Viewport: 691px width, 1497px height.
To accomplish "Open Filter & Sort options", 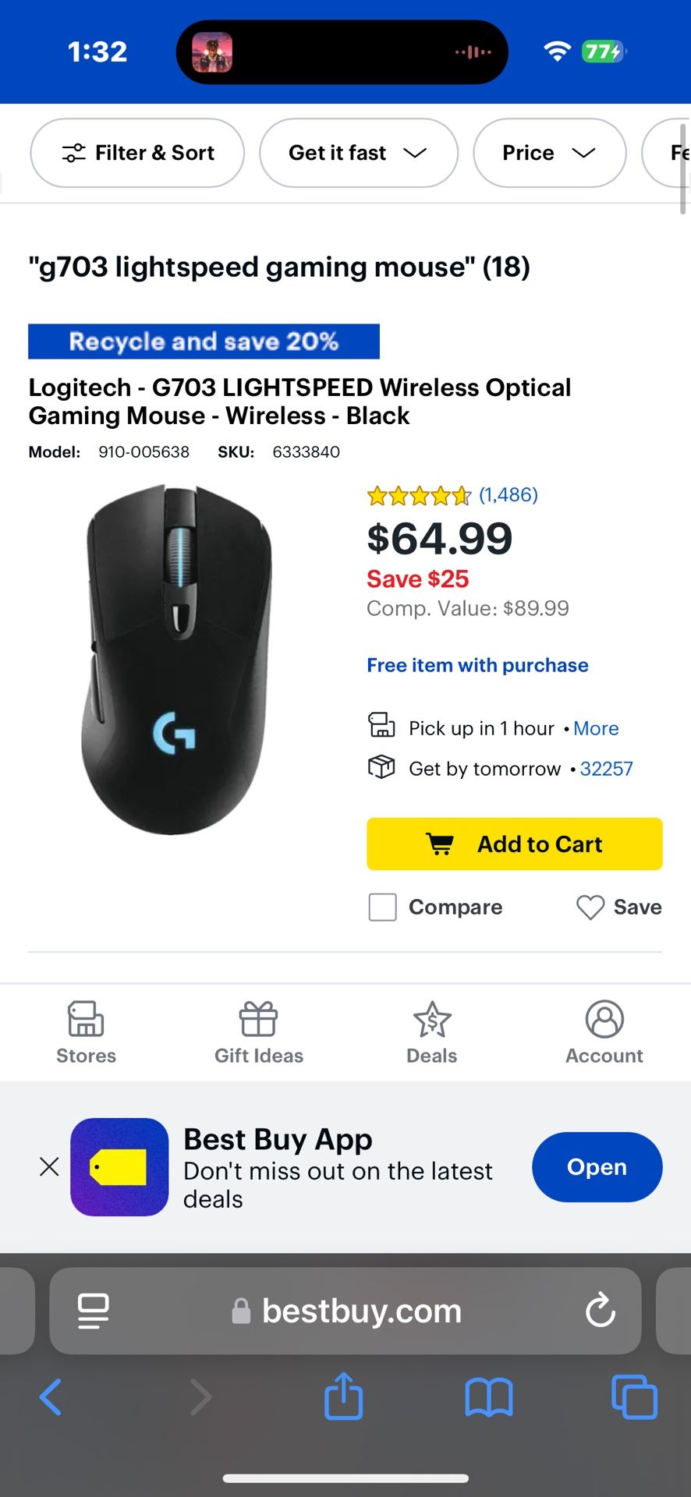I will coord(137,153).
